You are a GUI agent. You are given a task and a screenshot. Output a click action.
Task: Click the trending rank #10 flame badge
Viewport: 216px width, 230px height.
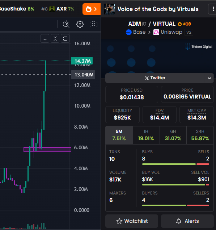(x=185, y=24)
